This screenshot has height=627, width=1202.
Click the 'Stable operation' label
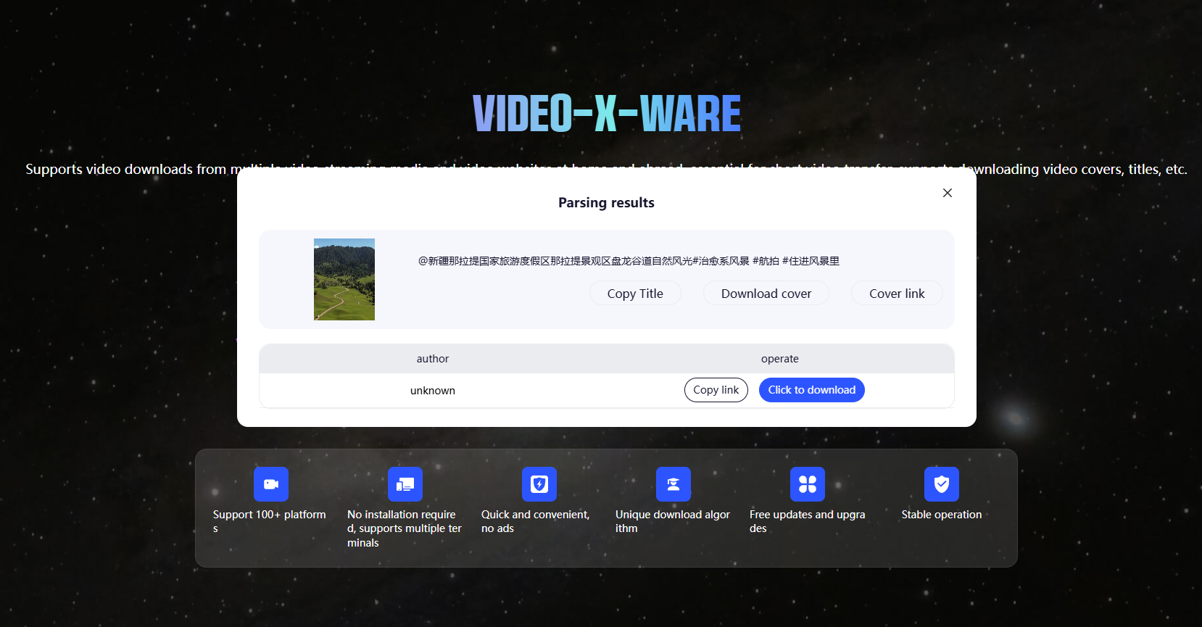click(x=942, y=515)
